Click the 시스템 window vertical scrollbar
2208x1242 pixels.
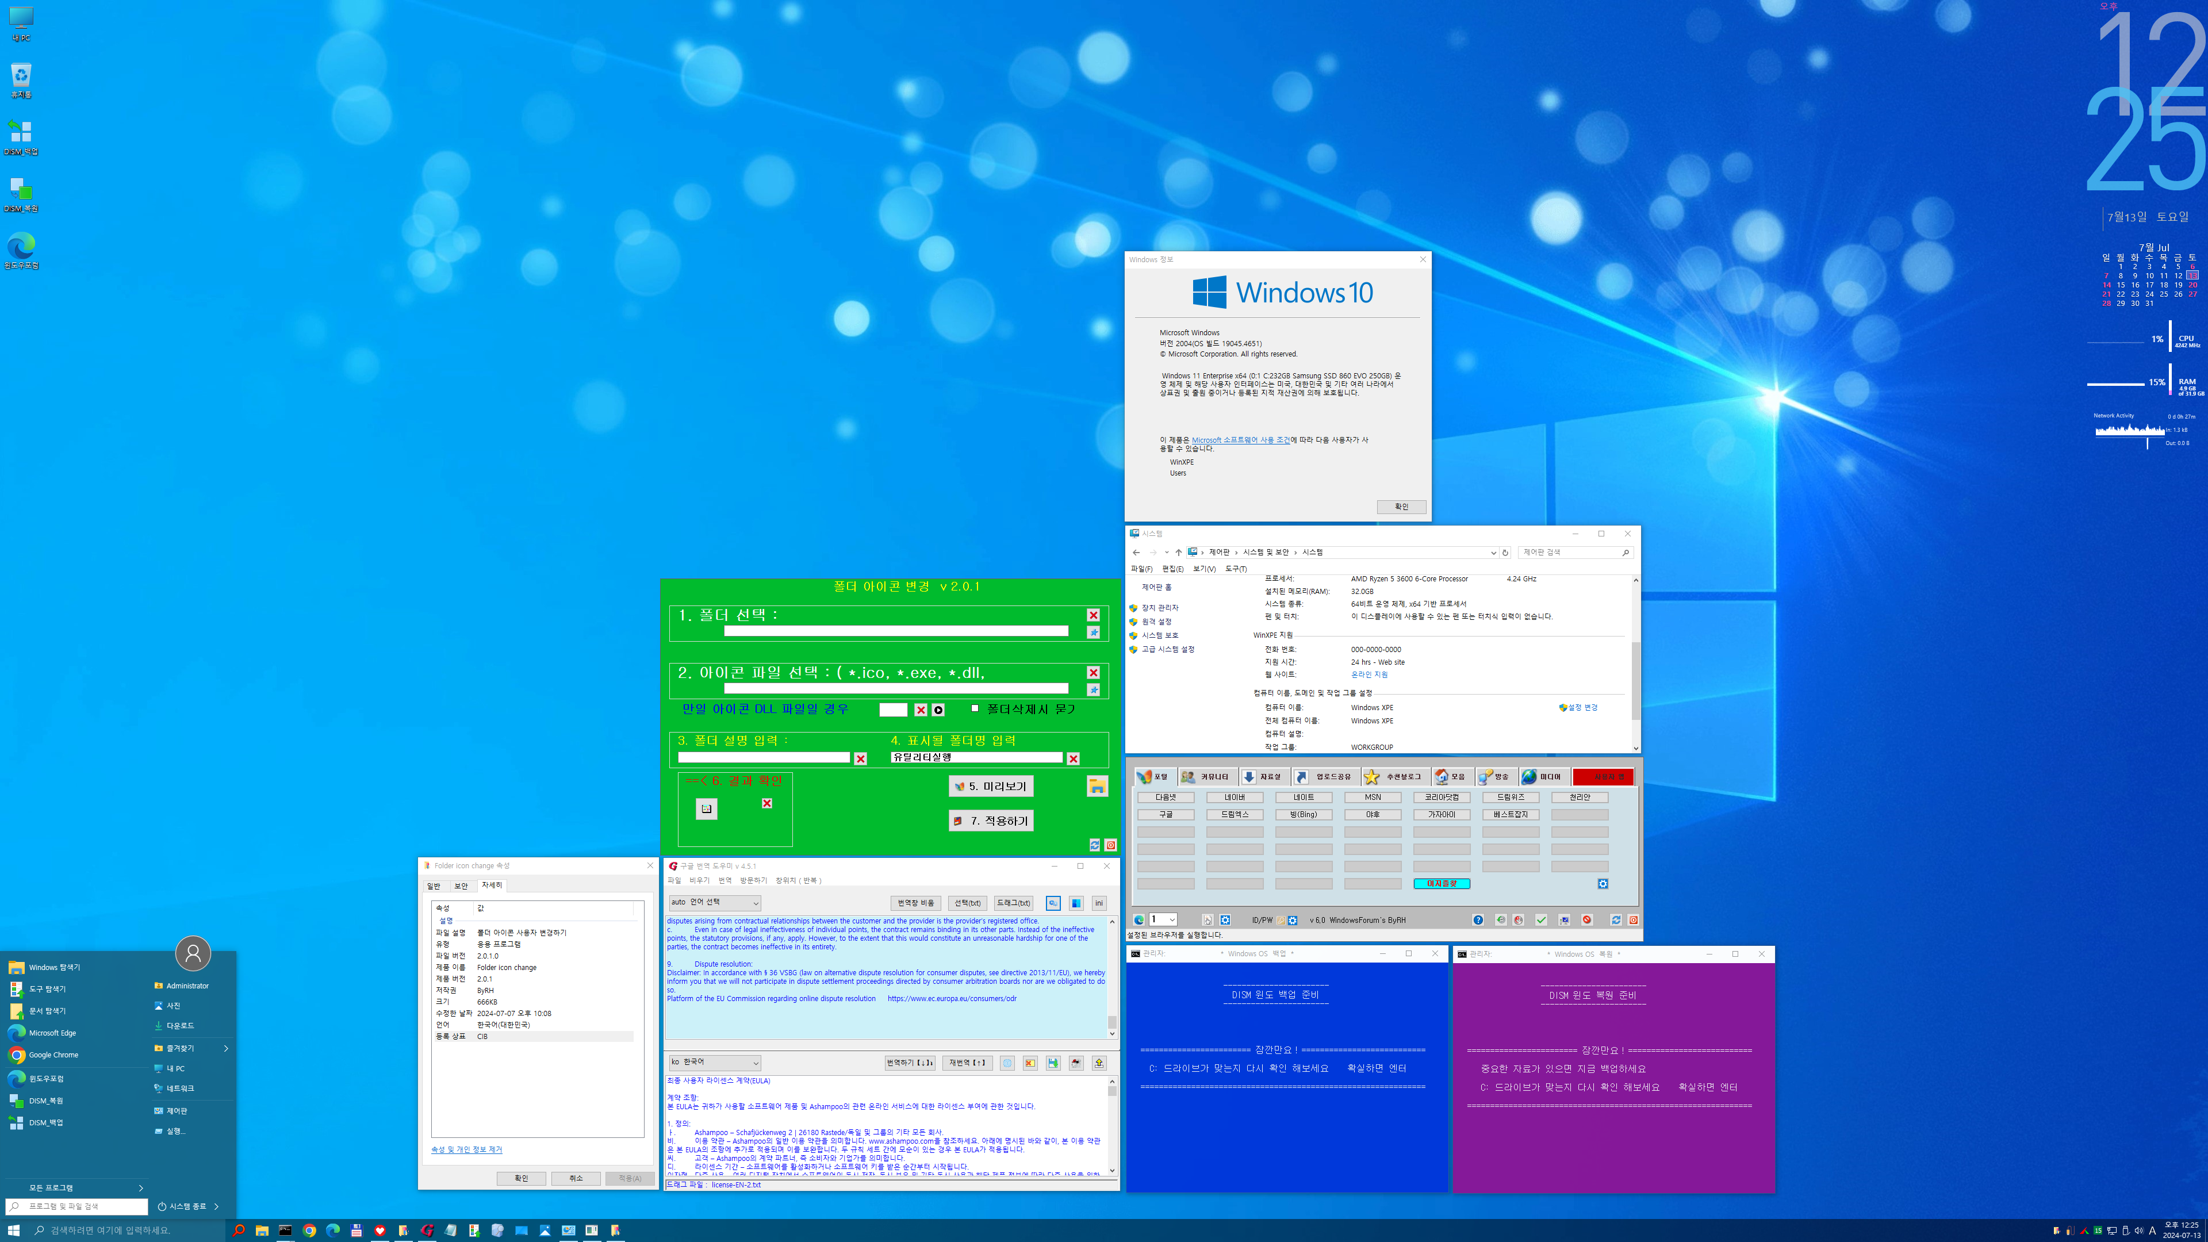click(1635, 664)
